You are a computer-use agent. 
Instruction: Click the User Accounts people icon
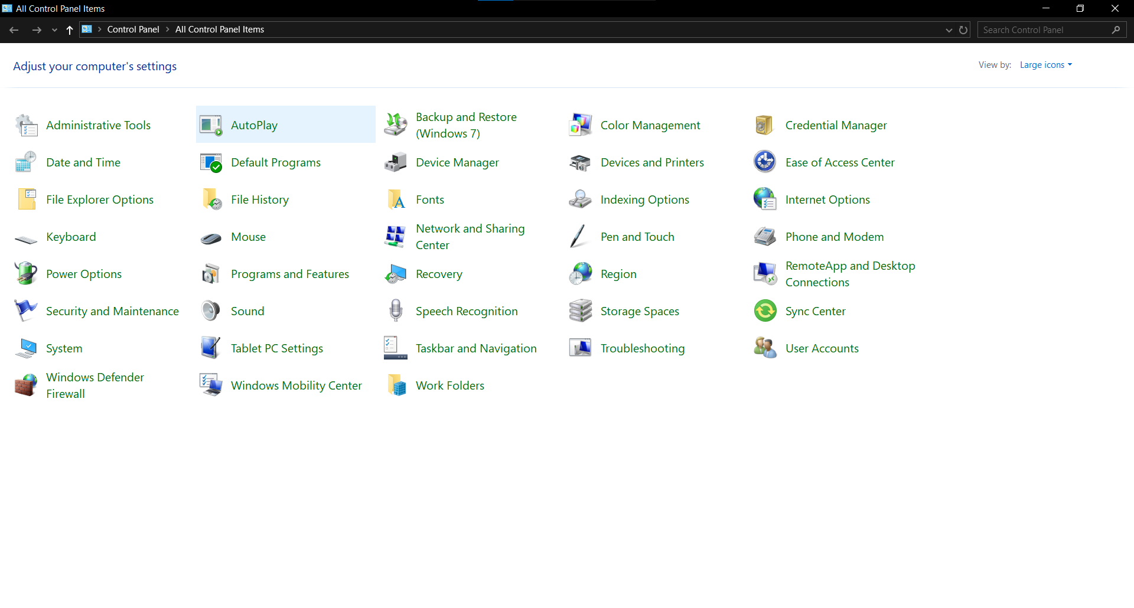point(765,348)
